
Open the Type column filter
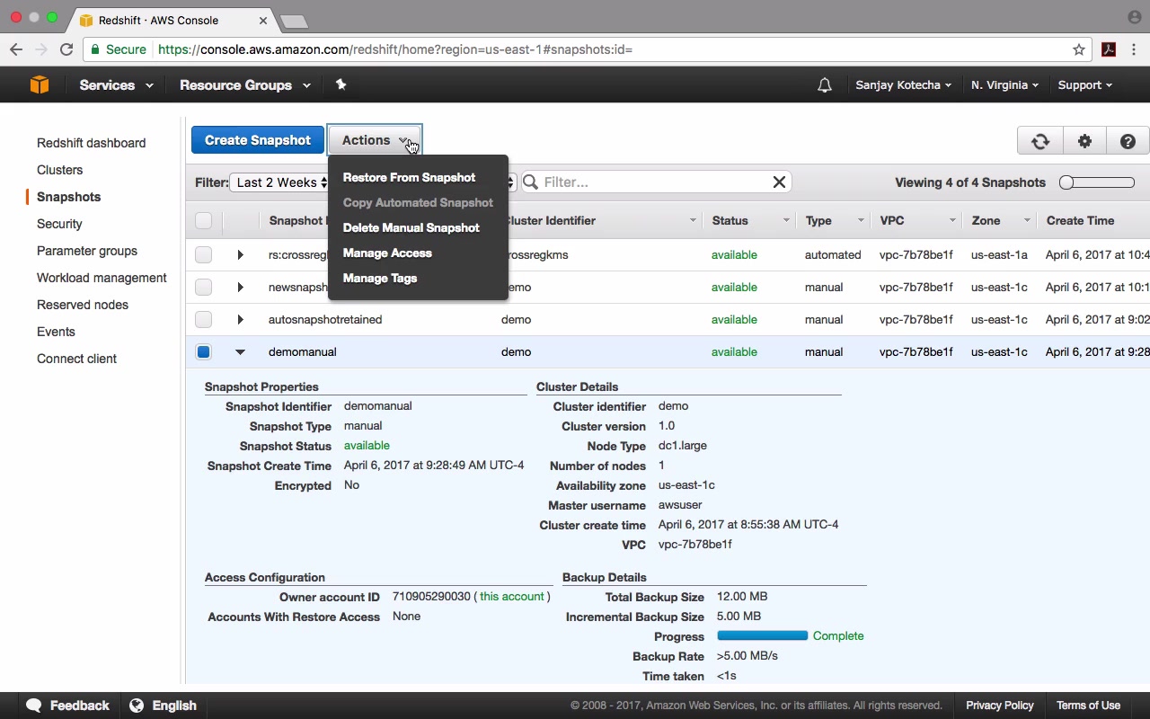tap(861, 221)
